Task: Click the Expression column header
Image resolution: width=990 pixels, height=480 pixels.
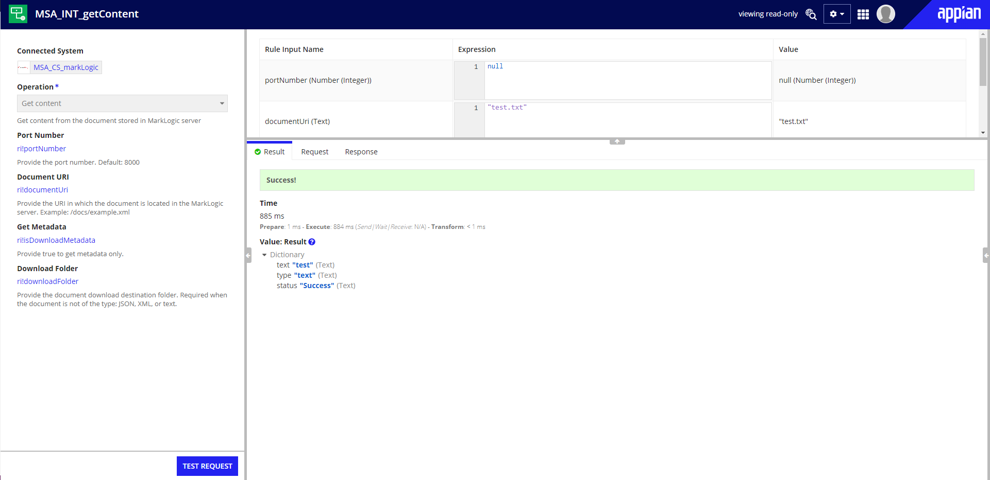Action: click(x=477, y=49)
